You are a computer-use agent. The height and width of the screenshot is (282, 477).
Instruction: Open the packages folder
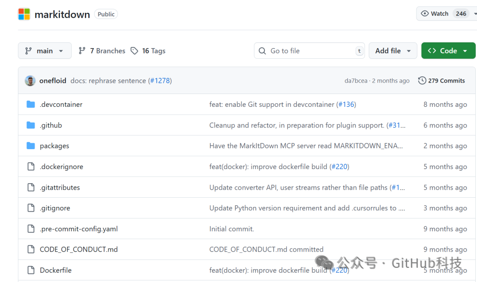[54, 146]
